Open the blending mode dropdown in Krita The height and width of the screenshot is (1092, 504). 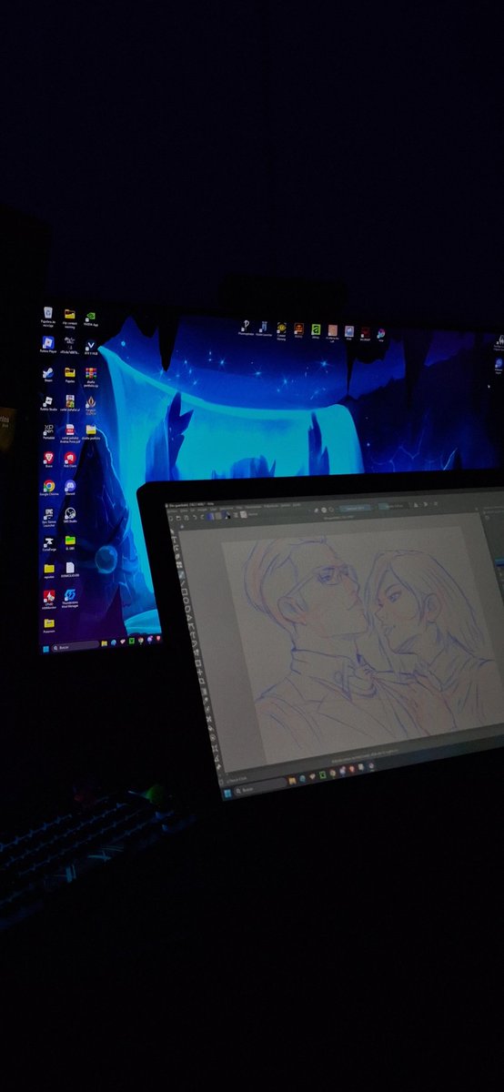click(x=253, y=514)
